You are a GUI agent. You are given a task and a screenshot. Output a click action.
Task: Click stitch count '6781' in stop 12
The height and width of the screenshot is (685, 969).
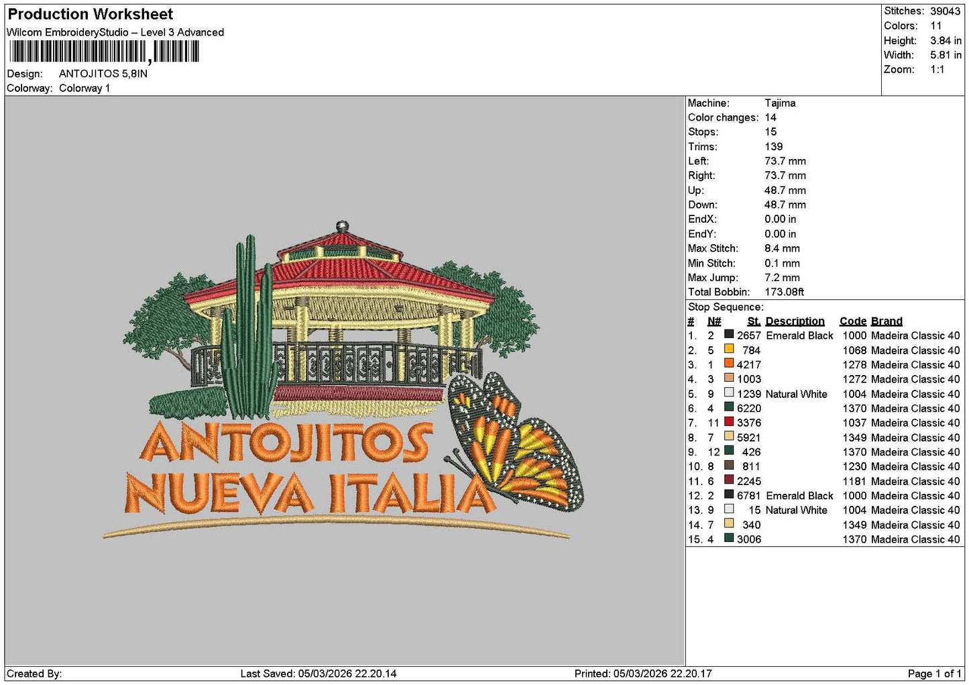pos(749,496)
